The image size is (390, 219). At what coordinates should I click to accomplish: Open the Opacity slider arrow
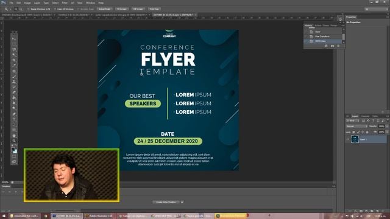coord(387,126)
